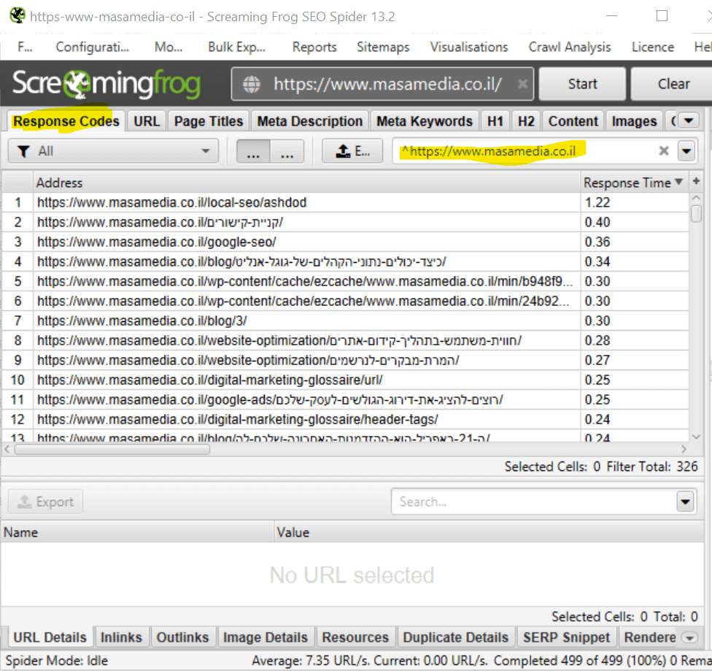Open the lower Search options dropdown
Screen dimensions: 712x671
tap(685, 502)
